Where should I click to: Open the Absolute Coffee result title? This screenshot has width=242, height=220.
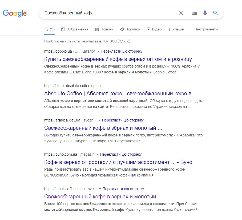click(x=121, y=93)
